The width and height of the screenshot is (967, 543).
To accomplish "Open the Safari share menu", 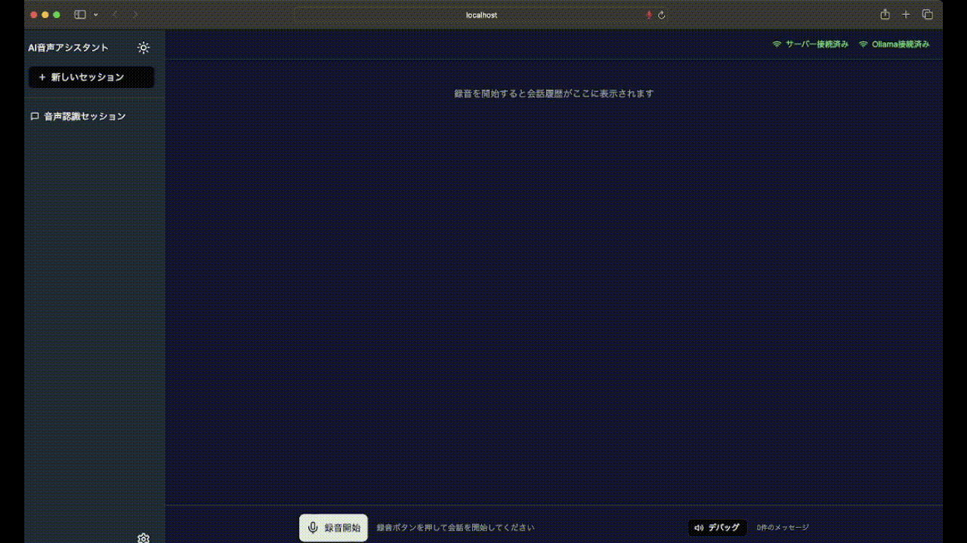I will [x=885, y=15].
